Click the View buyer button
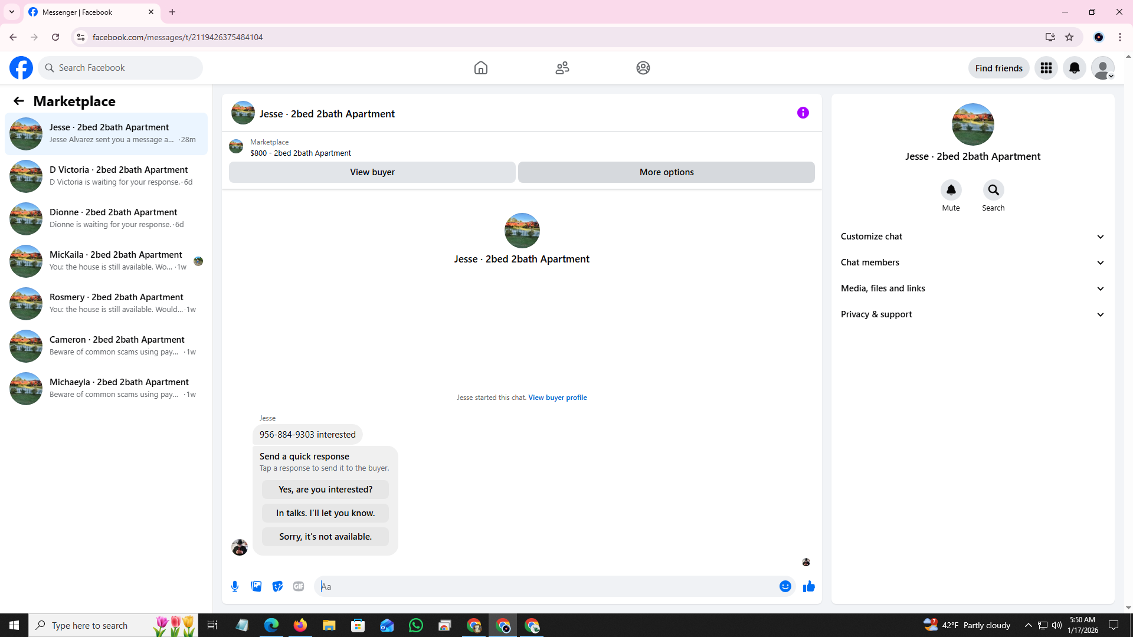The image size is (1133, 637). [x=372, y=172]
